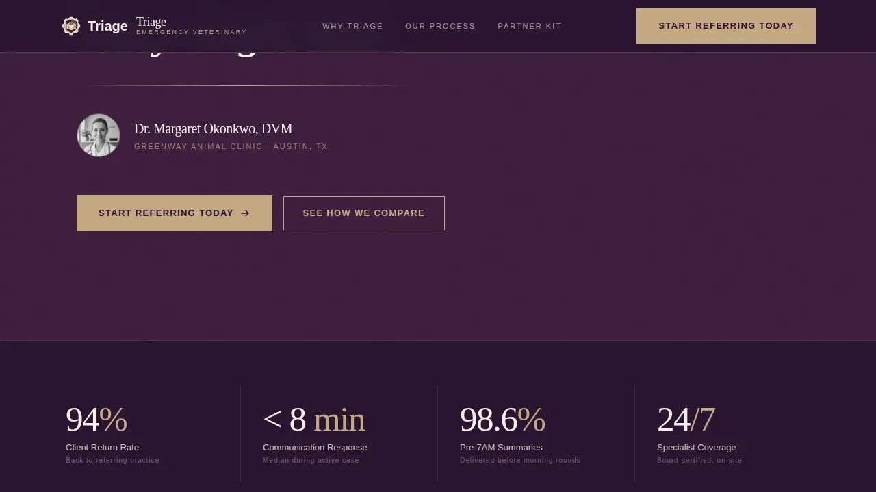The image size is (876, 492).
Task: Click the Delivered before morning rounds caption
Action: click(x=520, y=461)
